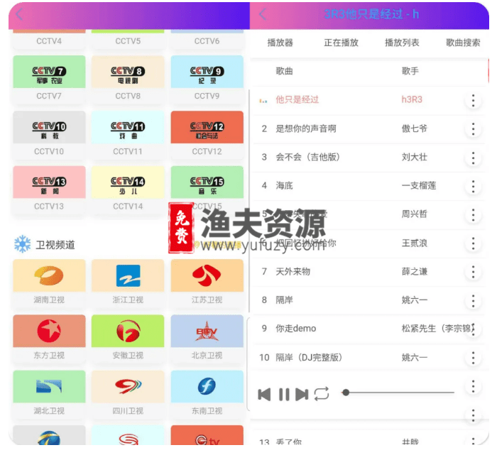Open more options for 是想你的声音啊
The height and width of the screenshot is (455, 497).
(x=474, y=129)
